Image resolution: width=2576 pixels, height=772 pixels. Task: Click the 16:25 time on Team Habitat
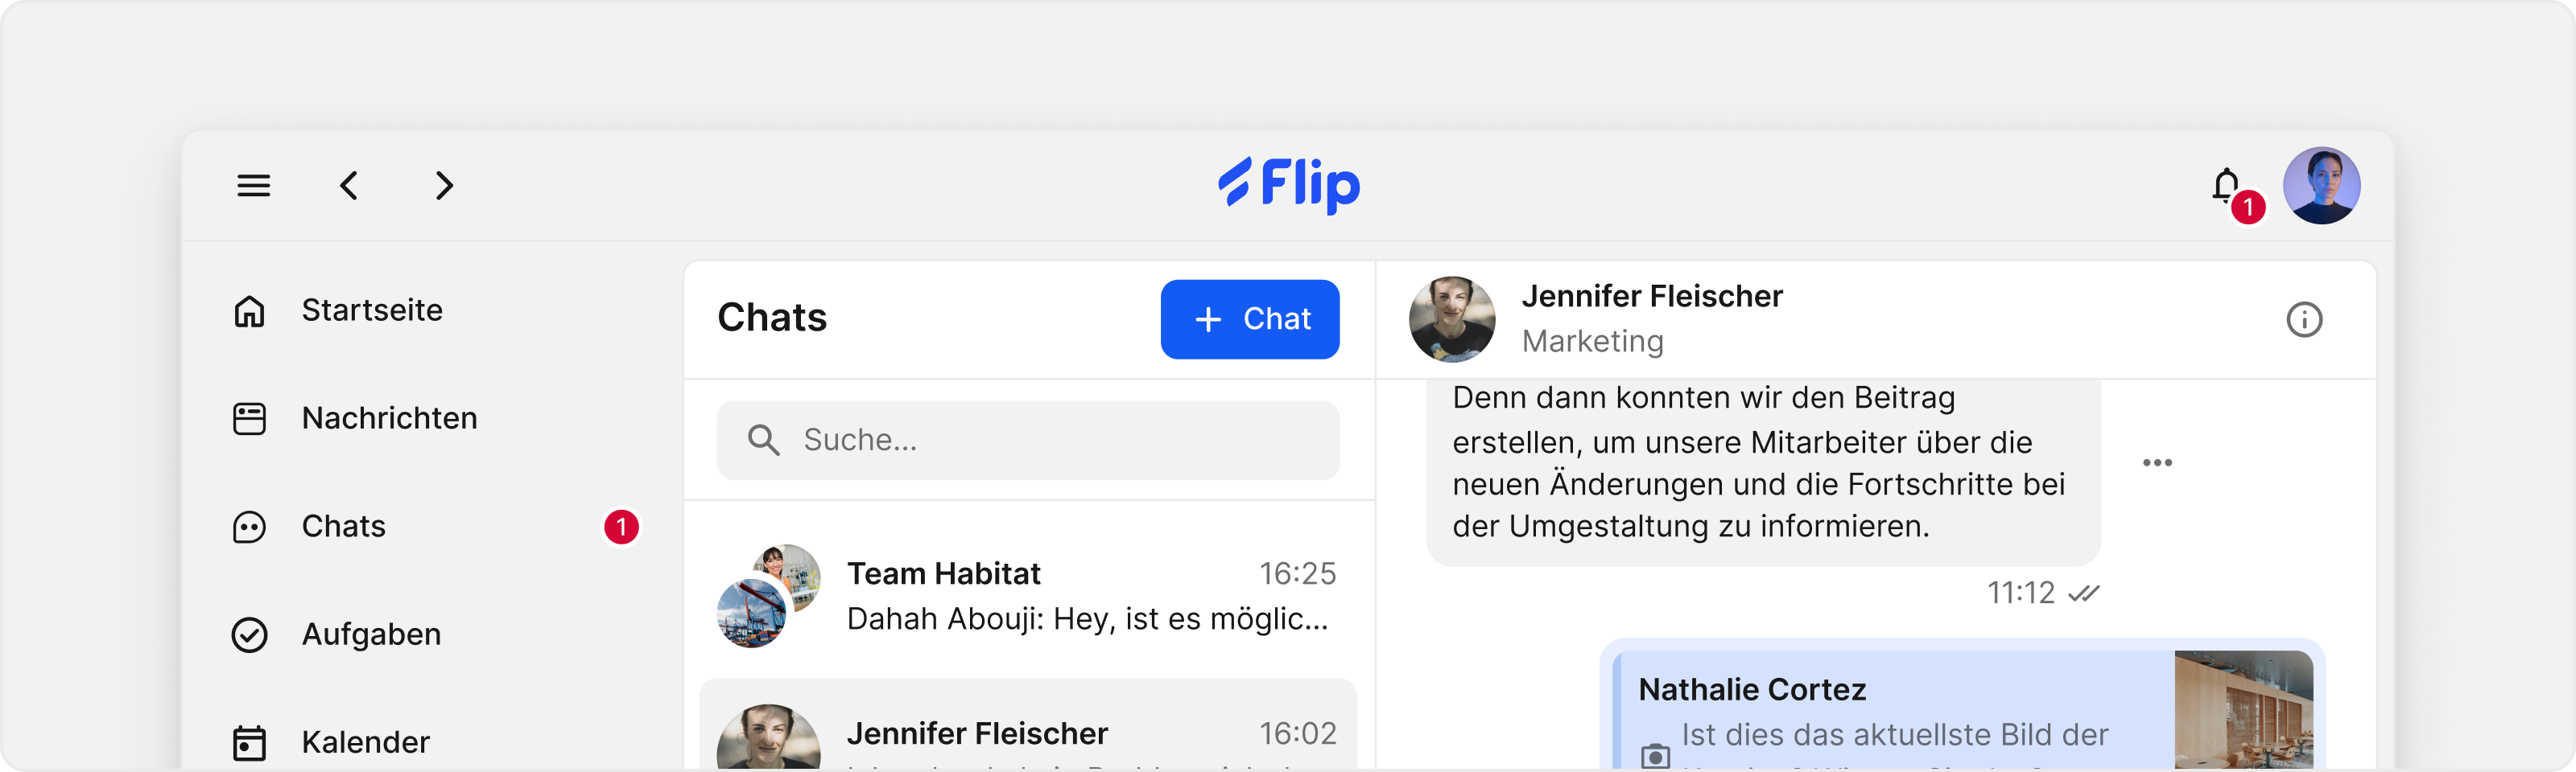[1297, 574]
